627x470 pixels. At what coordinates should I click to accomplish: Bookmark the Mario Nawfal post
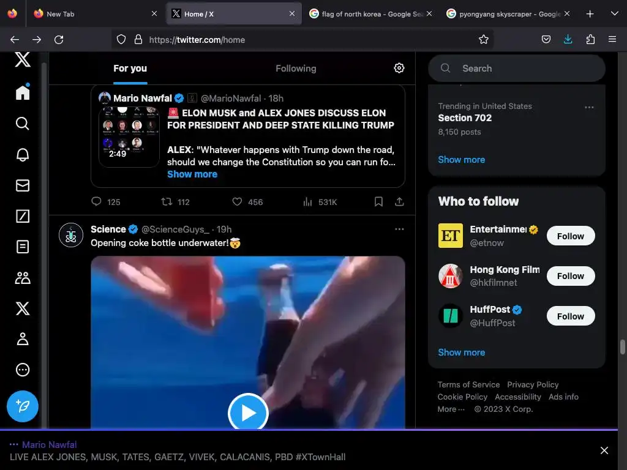coord(378,201)
